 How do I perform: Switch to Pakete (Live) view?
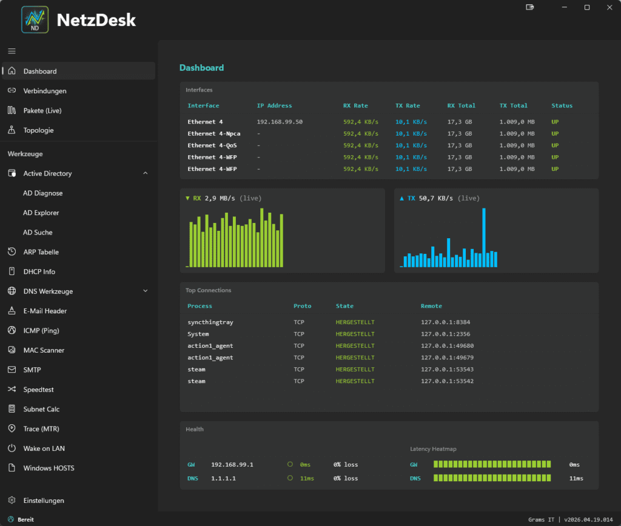pyautogui.click(x=42, y=111)
